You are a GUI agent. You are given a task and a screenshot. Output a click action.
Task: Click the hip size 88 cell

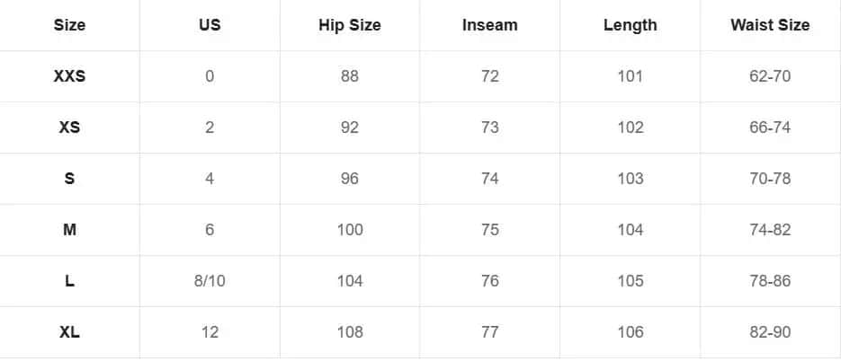click(350, 76)
